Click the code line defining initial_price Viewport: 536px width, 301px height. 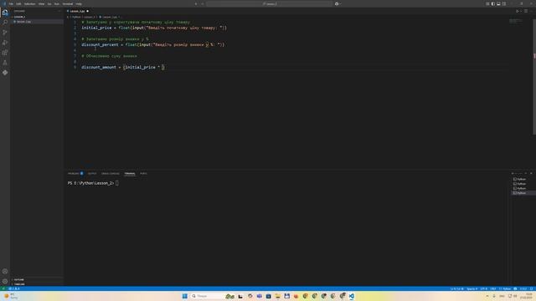[x=154, y=28]
